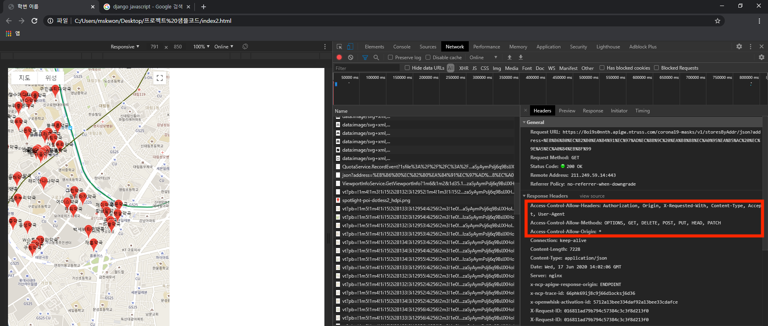Viewport: 768px width, 326px height.
Task: Open Chrome main menu
Action: pos(759,21)
